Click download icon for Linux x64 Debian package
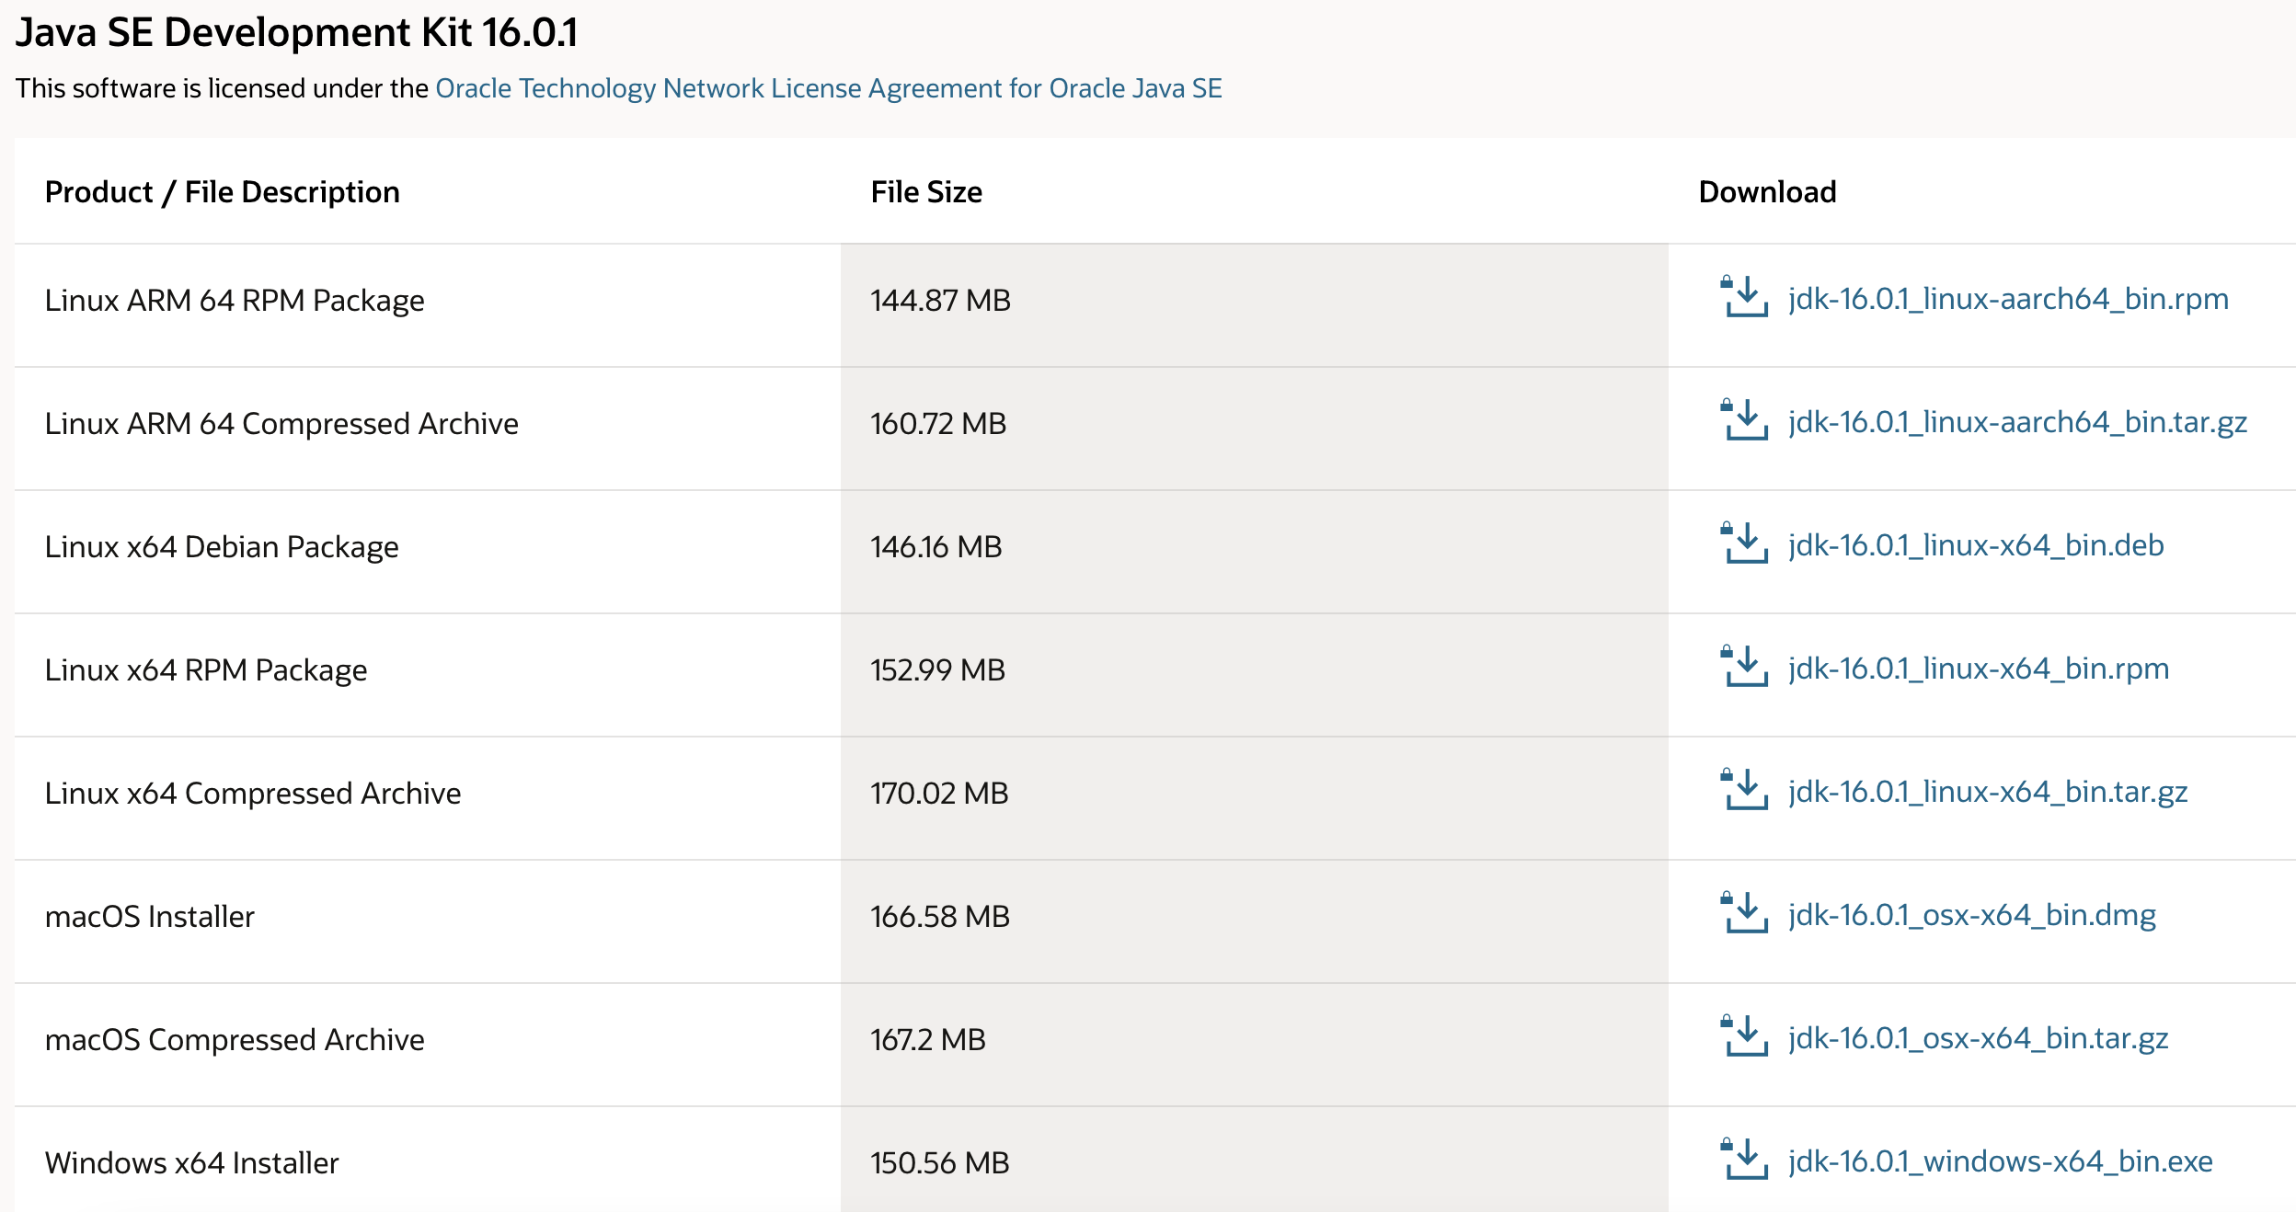 (1744, 544)
